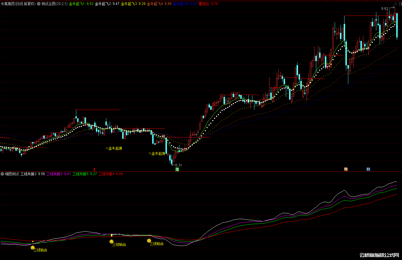Click the 中集集团(日线 前复权) title
This screenshot has width=402, height=260.
coord(18,4)
